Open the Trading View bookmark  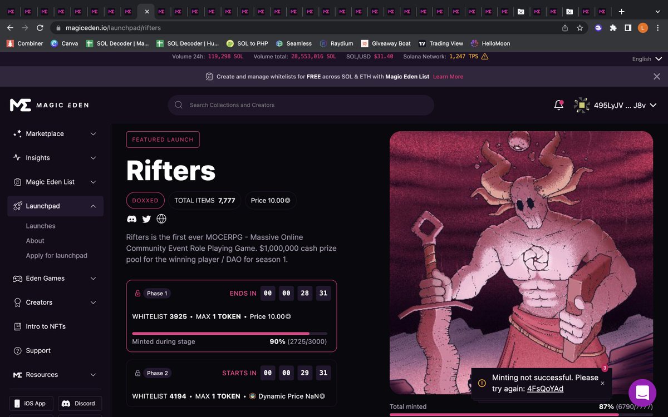tap(441, 43)
